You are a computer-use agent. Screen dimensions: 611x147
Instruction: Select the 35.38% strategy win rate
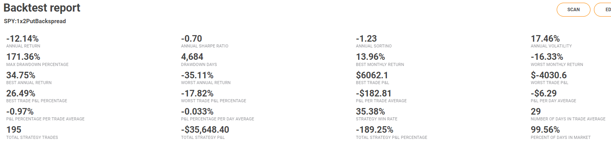point(370,112)
